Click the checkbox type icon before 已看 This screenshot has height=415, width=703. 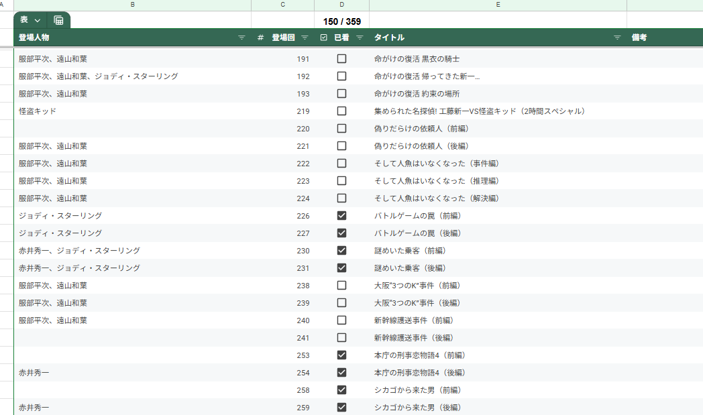tap(324, 38)
